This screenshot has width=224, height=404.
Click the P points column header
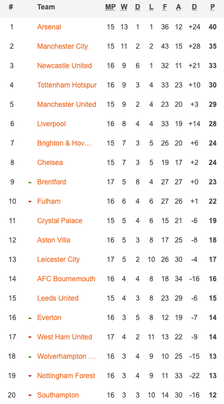coord(212,7)
